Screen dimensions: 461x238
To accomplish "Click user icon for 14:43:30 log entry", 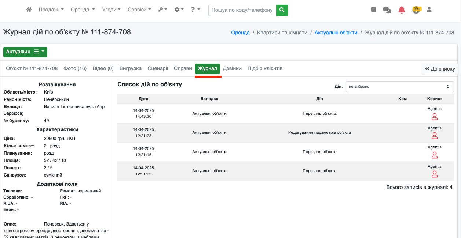I will [x=435, y=117].
